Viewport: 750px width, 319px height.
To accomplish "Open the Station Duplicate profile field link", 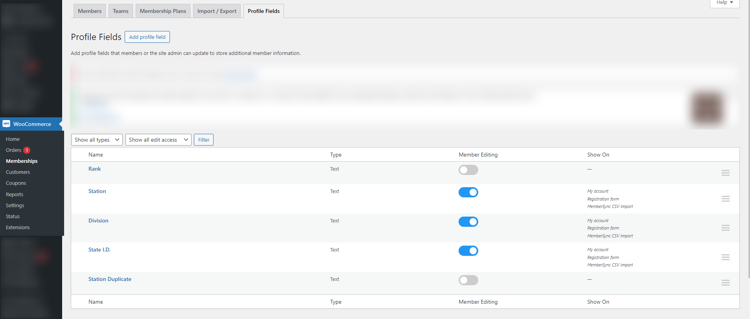I will coord(110,279).
